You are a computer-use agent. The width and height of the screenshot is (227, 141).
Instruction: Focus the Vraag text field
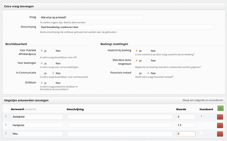coord(91,17)
